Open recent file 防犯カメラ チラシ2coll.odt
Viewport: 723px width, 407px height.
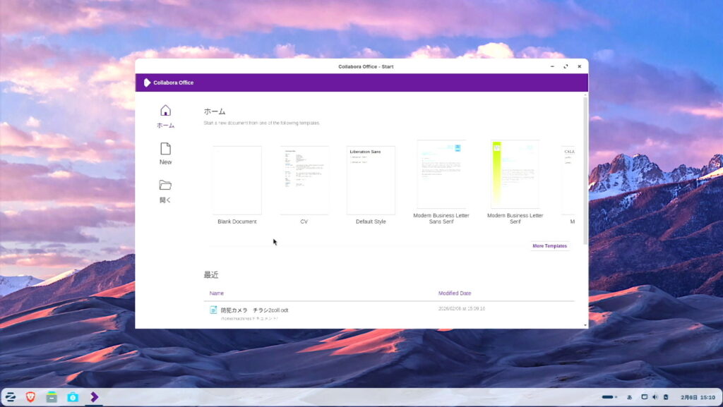(254, 310)
